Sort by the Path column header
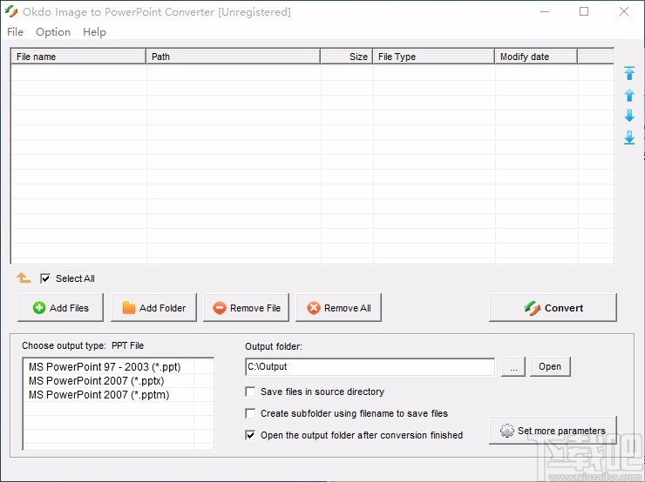645x482 pixels. [234, 57]
